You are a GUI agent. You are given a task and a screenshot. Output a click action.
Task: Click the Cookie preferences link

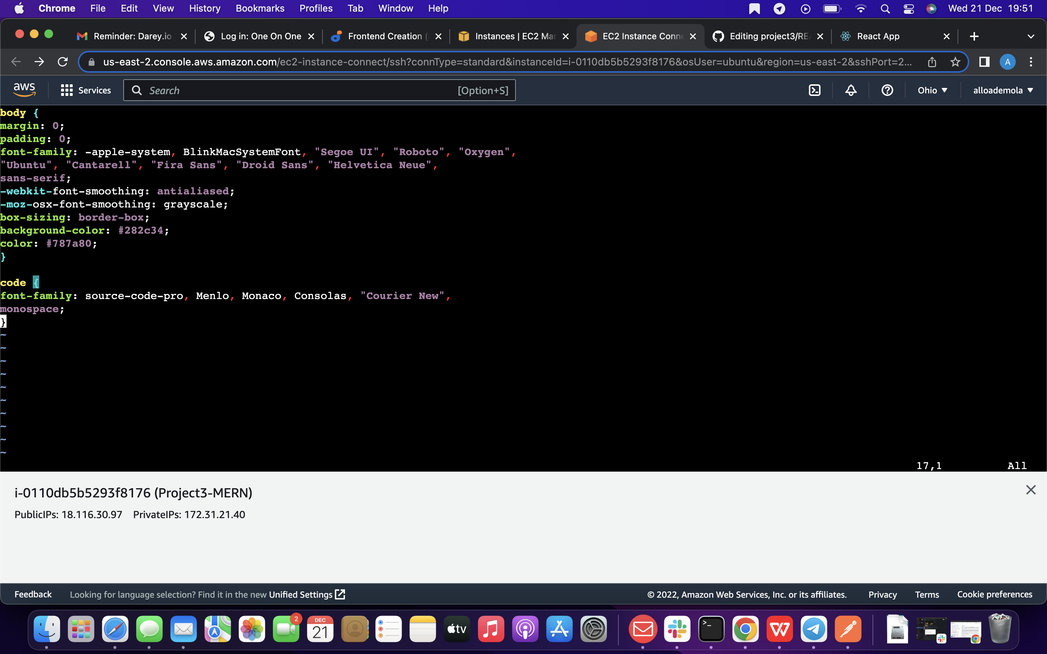point(995,594)
